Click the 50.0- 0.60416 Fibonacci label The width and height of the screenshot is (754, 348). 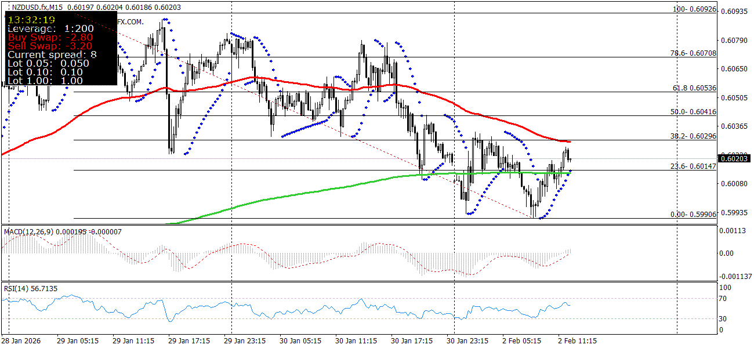click(x=694, y=112)
